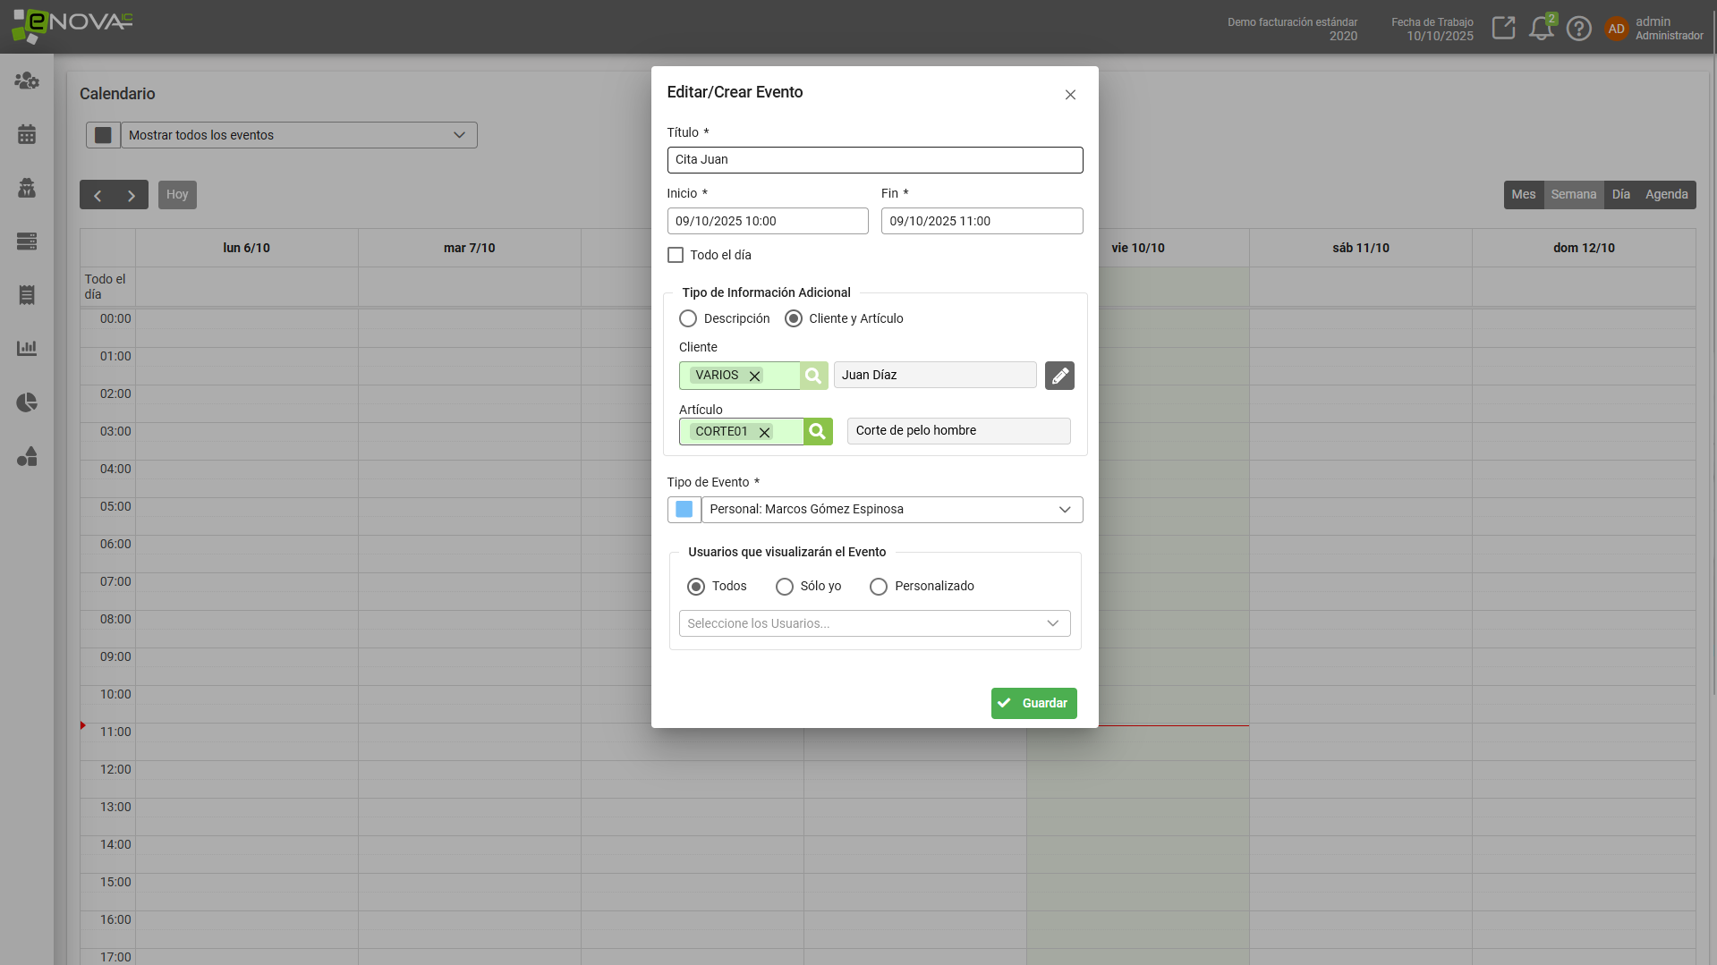Click the search icon next to CORTE01 article
This screenshot has height=965, width=1717.
coord(817,432)
